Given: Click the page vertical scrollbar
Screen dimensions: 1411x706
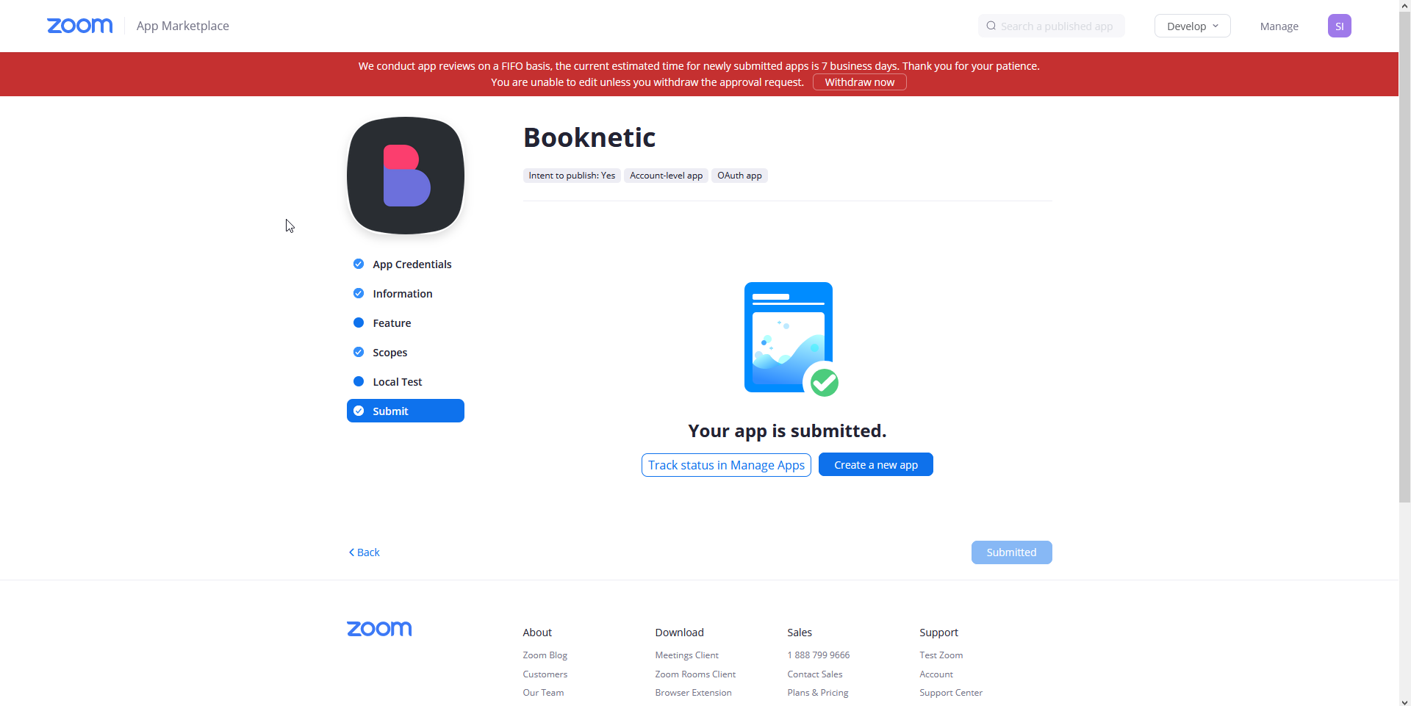Looking at the screenshot, I should [x=1404, y=257].
